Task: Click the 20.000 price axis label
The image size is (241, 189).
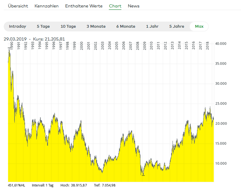Action: [x=221, y=124]
